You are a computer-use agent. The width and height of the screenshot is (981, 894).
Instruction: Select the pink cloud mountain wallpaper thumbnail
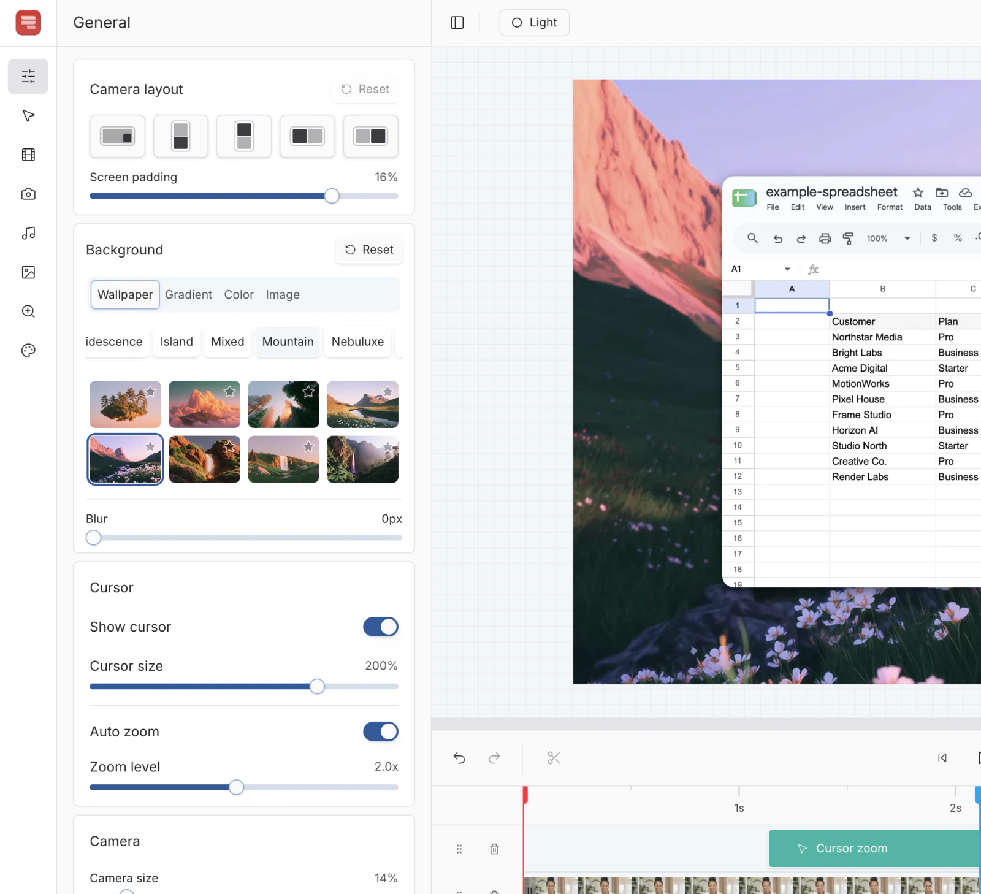coord(204,405)
